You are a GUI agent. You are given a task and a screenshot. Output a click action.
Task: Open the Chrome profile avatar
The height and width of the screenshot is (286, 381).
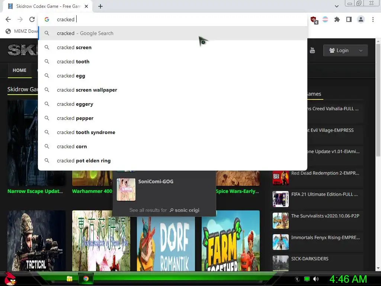point(361,19)
